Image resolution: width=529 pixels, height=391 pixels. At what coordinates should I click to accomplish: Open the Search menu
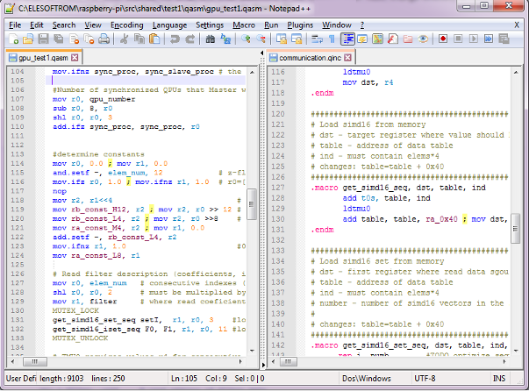click(x=64, y=25)
